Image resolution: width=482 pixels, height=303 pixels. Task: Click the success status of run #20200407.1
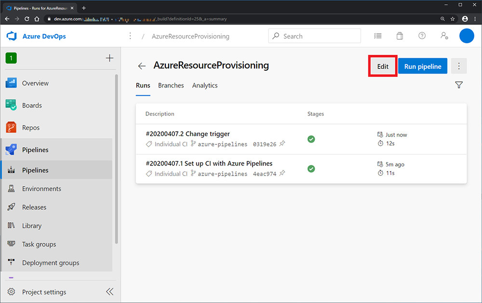pyautogui.click(x=311, y=169)
